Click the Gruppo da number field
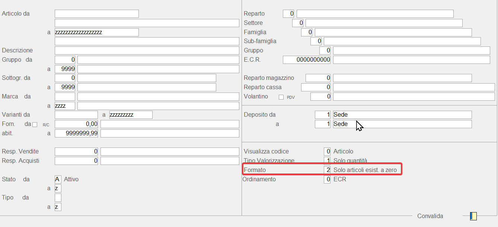This screenshot has width=498, height=227. (x=65, y=60)
